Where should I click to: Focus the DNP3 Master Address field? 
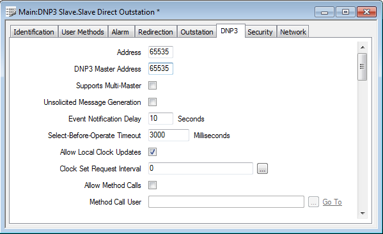tap(160, 68)
